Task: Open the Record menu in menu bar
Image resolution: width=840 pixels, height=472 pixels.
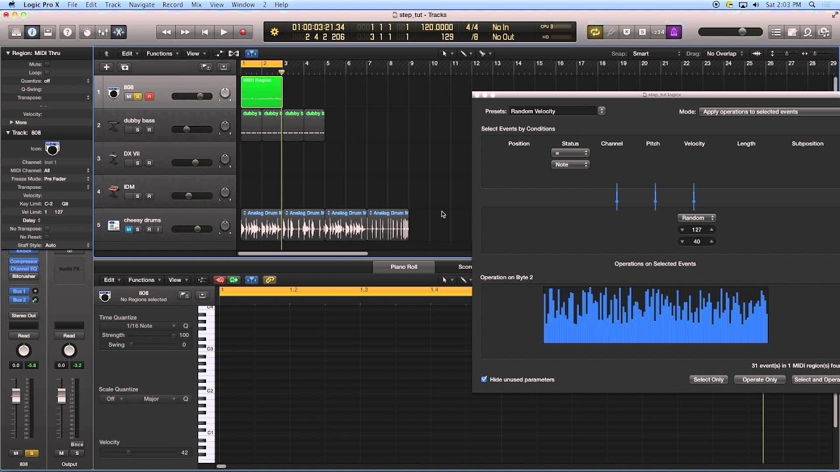Action: click(x=173, y=5)
